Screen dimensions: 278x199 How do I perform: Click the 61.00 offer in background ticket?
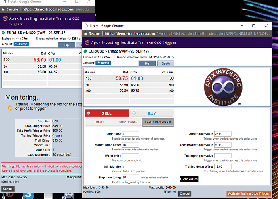click(x=55, y=59)
